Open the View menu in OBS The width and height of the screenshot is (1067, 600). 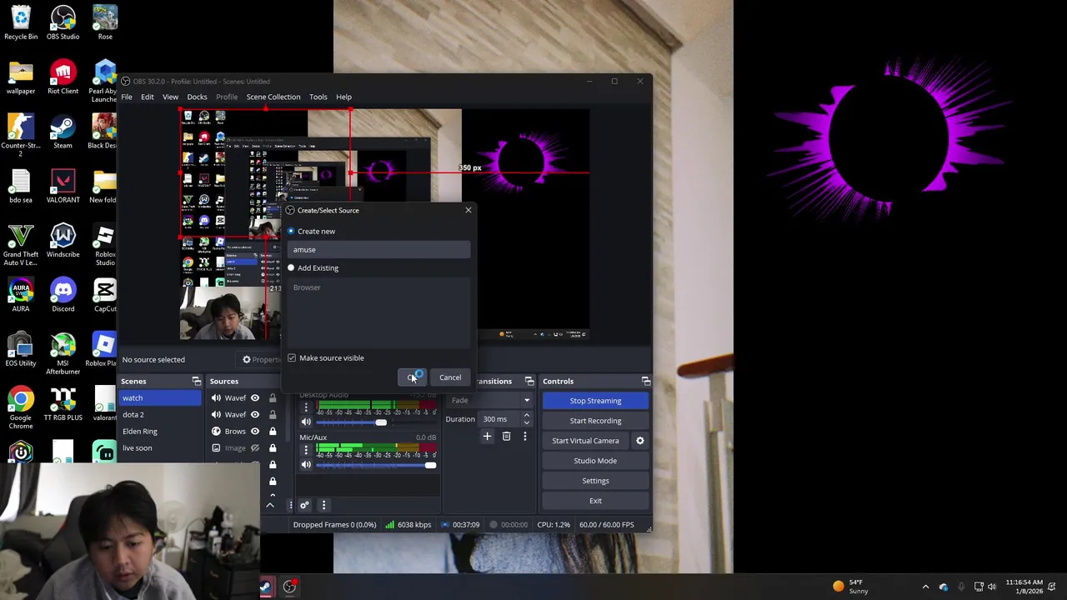[x=170, y=97]
